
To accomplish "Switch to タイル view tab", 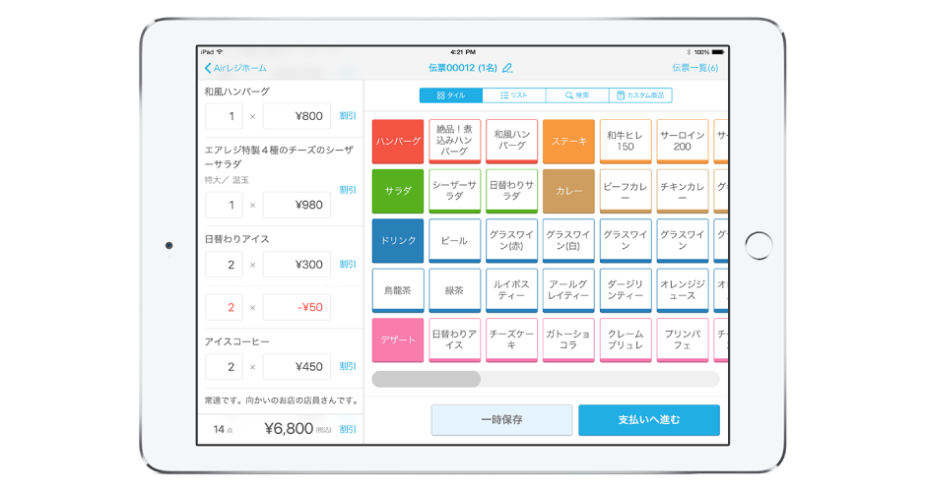I will [451, 95].
